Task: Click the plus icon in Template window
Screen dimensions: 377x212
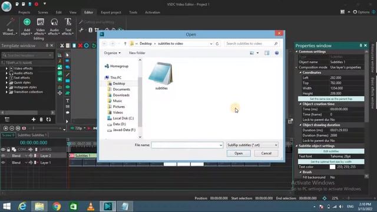Action: click(x=34, y=120)
